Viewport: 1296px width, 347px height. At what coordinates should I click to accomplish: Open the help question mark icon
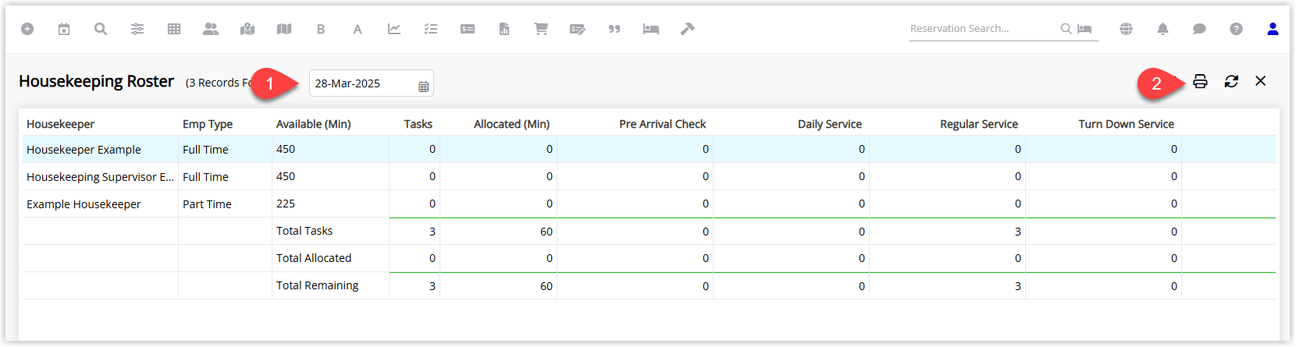click(1236, 29)
